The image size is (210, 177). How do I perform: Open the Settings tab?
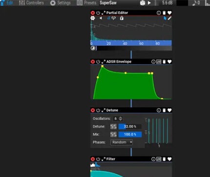coord(60,3)
